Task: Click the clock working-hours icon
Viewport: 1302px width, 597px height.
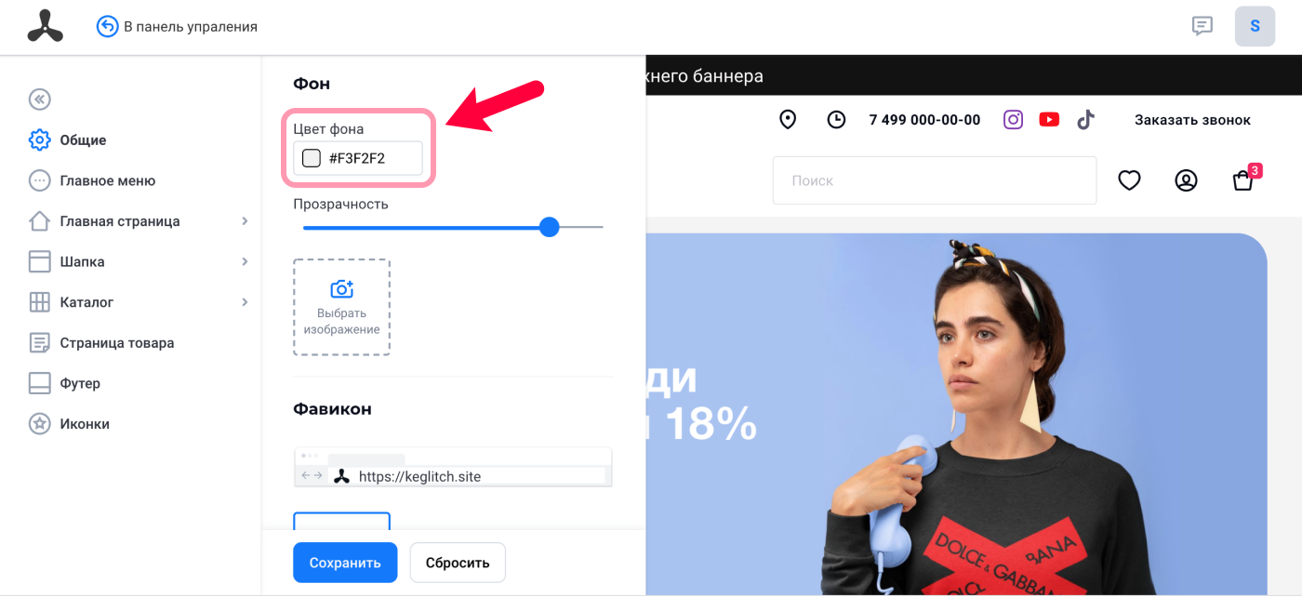Action: [x=836, y=119]
